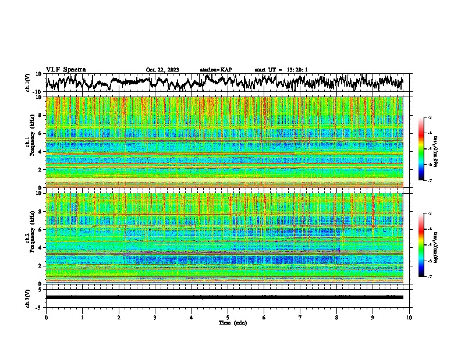This screenshot has width=461, height=356.
Task: Click the "-7" tick on ch.1 colorbar
Action: coord(430,181)
